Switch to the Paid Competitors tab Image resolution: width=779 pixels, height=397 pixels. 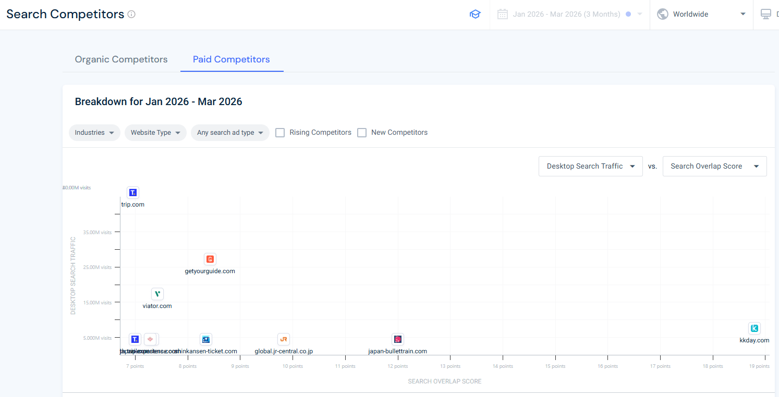pos(232,59)
